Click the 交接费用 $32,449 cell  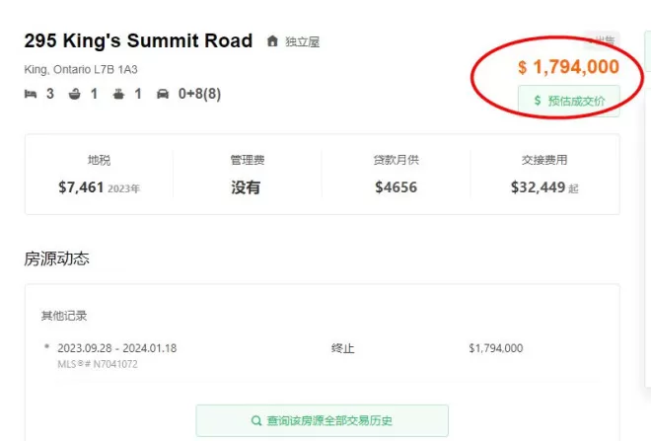544,175
